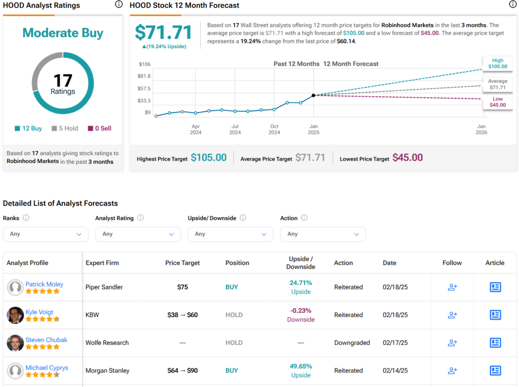This screenshot has width=519, height=387.
Task: Click Lowest Price Target $45.00 value
Action: click(407, 158)
